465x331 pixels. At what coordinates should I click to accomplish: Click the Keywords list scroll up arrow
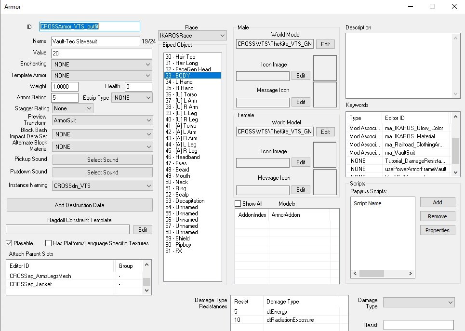(455, 117)
